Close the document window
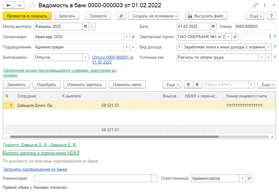The width and height of the screenshot is (279, 193). [274, 5]
